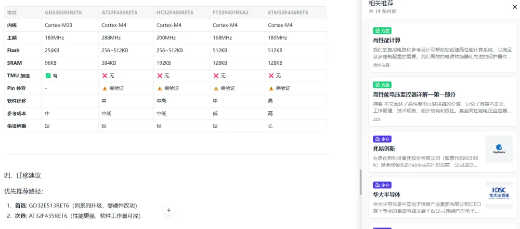The height and width of the screenshot is (229, 520).
Task: Click red X under FT32F407REA2 TMU row
Action: pyautogui.click(x=216, y=76)
